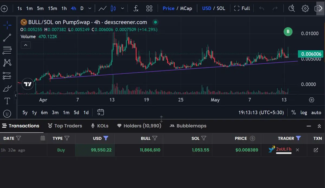Open price scale settings icon
This screenshot has width=325, height=188.
click(311, 100)
